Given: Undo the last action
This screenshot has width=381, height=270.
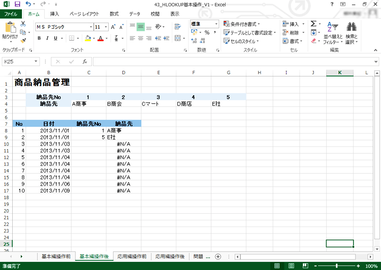Looking at the screenshot, I should 28,4.
